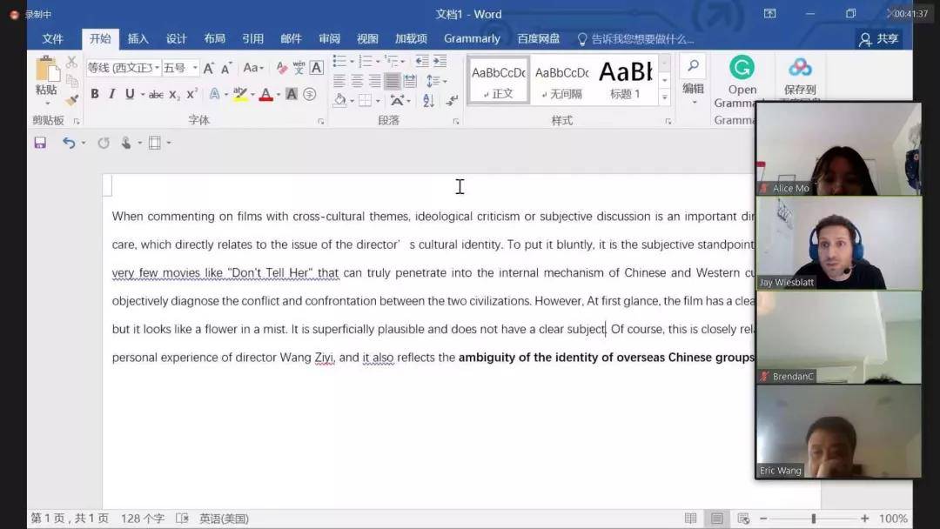Screen dimensions: 940x529
Task: Expand the change case Aa dropdown
Action: coord(253,68)
